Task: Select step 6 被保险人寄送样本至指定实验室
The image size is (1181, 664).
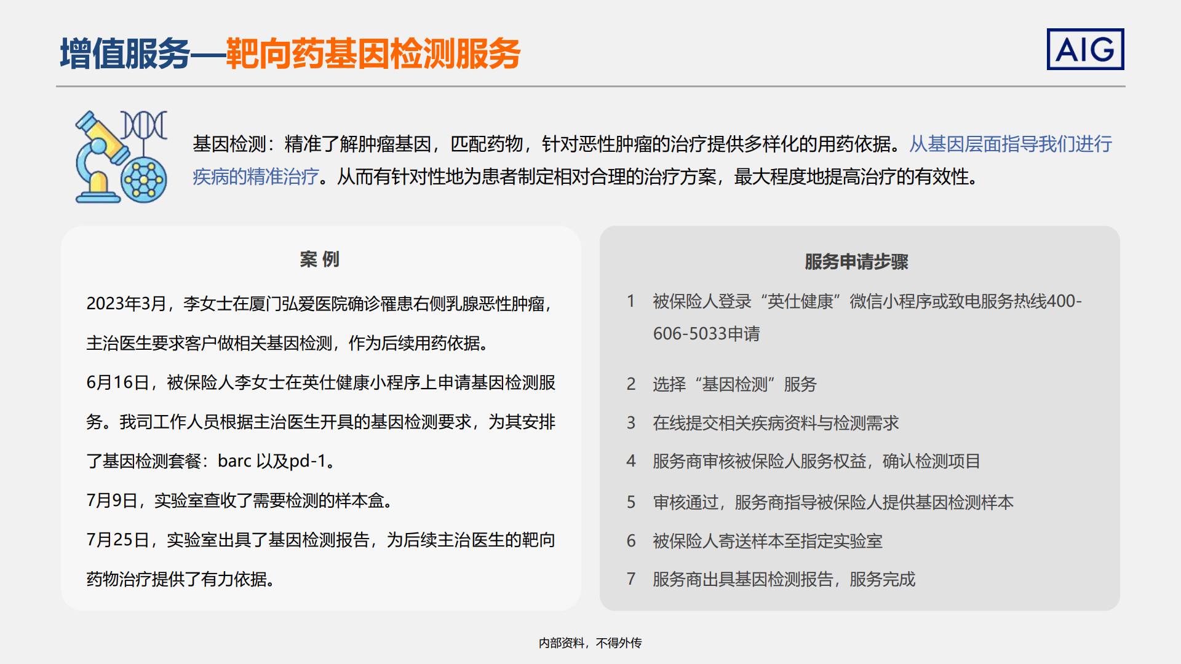Action: (x=767, y=541)
